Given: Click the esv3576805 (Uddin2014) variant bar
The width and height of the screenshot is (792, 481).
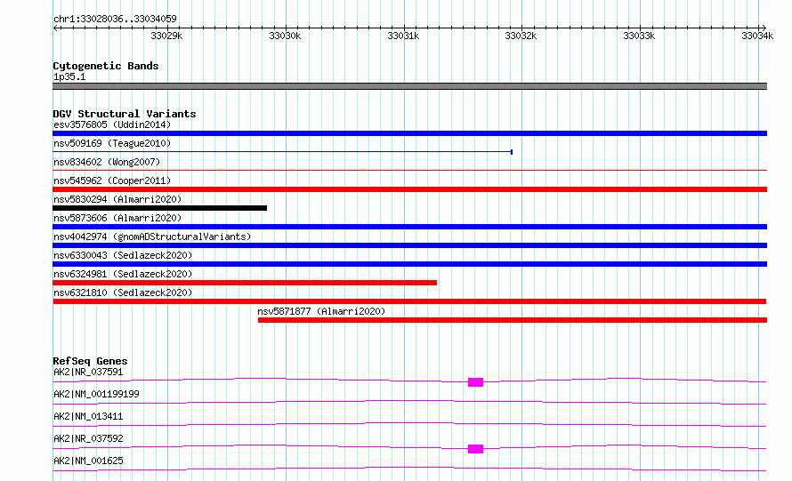Looking at the screenshot, I should [x=409, y=133].
